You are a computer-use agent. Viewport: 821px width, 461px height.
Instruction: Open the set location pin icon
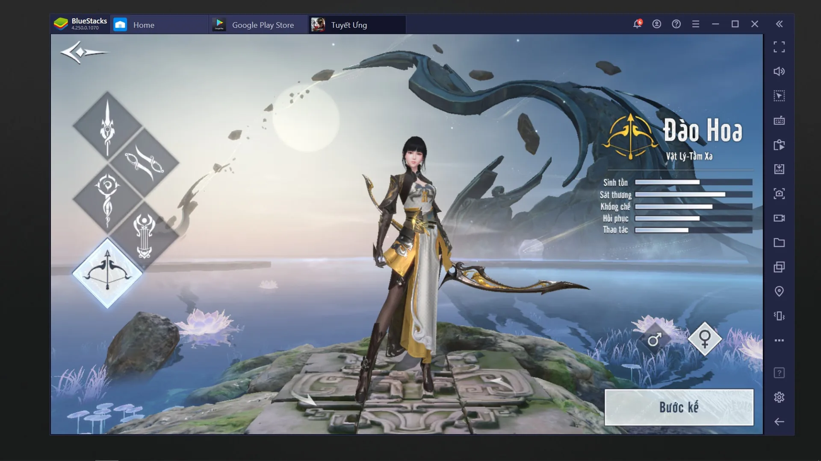point(779,292)
